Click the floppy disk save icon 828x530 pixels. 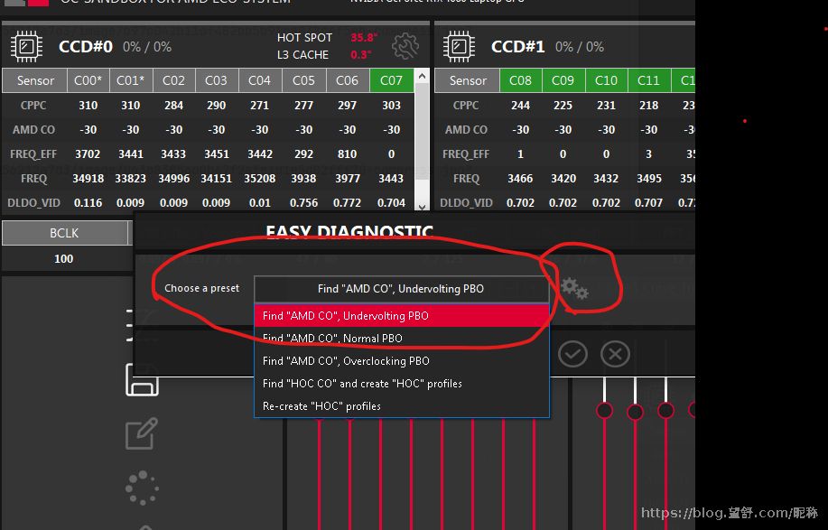point(142,379)
